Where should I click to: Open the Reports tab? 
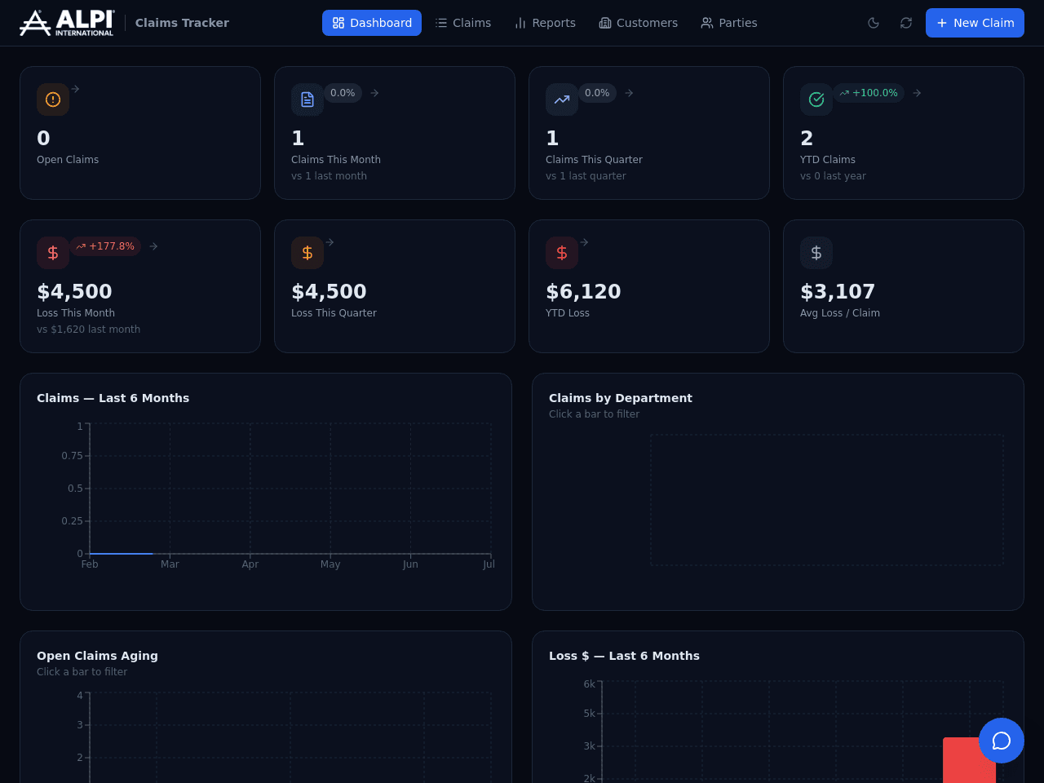545,23
